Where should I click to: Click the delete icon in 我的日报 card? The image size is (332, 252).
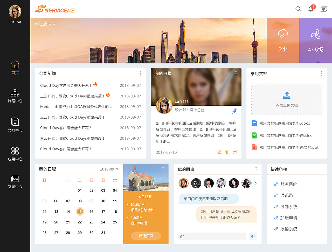coord(227,152)
